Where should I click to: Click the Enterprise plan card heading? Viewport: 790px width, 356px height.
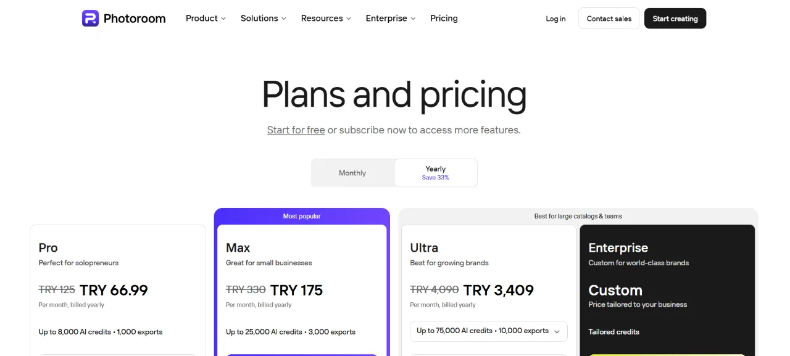pos(618,248)
